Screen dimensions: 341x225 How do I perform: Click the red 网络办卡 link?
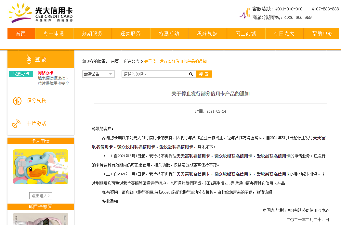click(46, 73)
